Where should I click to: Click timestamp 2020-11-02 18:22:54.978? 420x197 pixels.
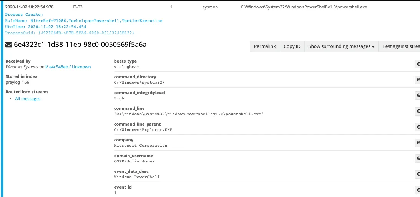coord(29,7)
